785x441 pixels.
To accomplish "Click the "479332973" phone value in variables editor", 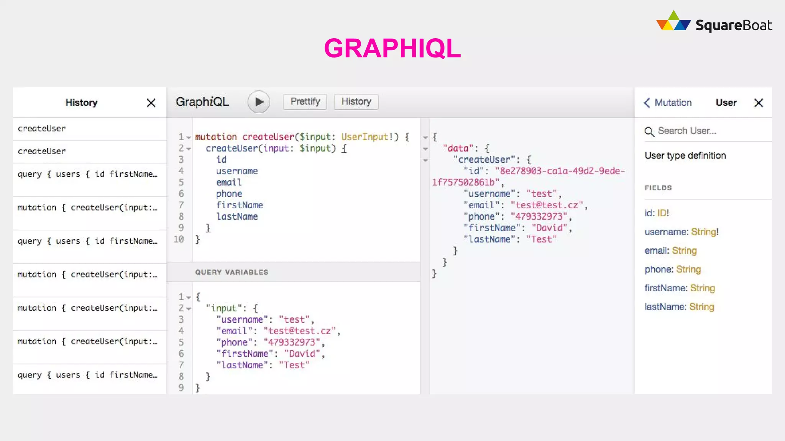I will (292, 343).
